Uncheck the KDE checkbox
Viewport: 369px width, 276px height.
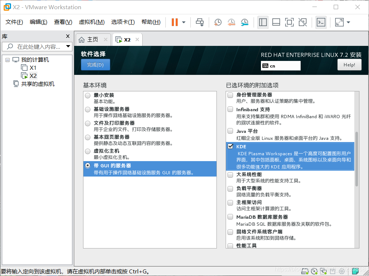(x=230, y=146)
